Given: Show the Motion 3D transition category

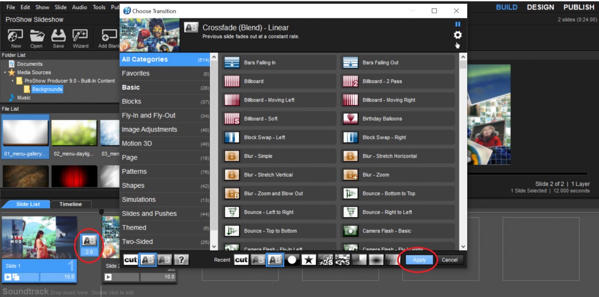Looking at the screenshot, I should tap(165, 144).
